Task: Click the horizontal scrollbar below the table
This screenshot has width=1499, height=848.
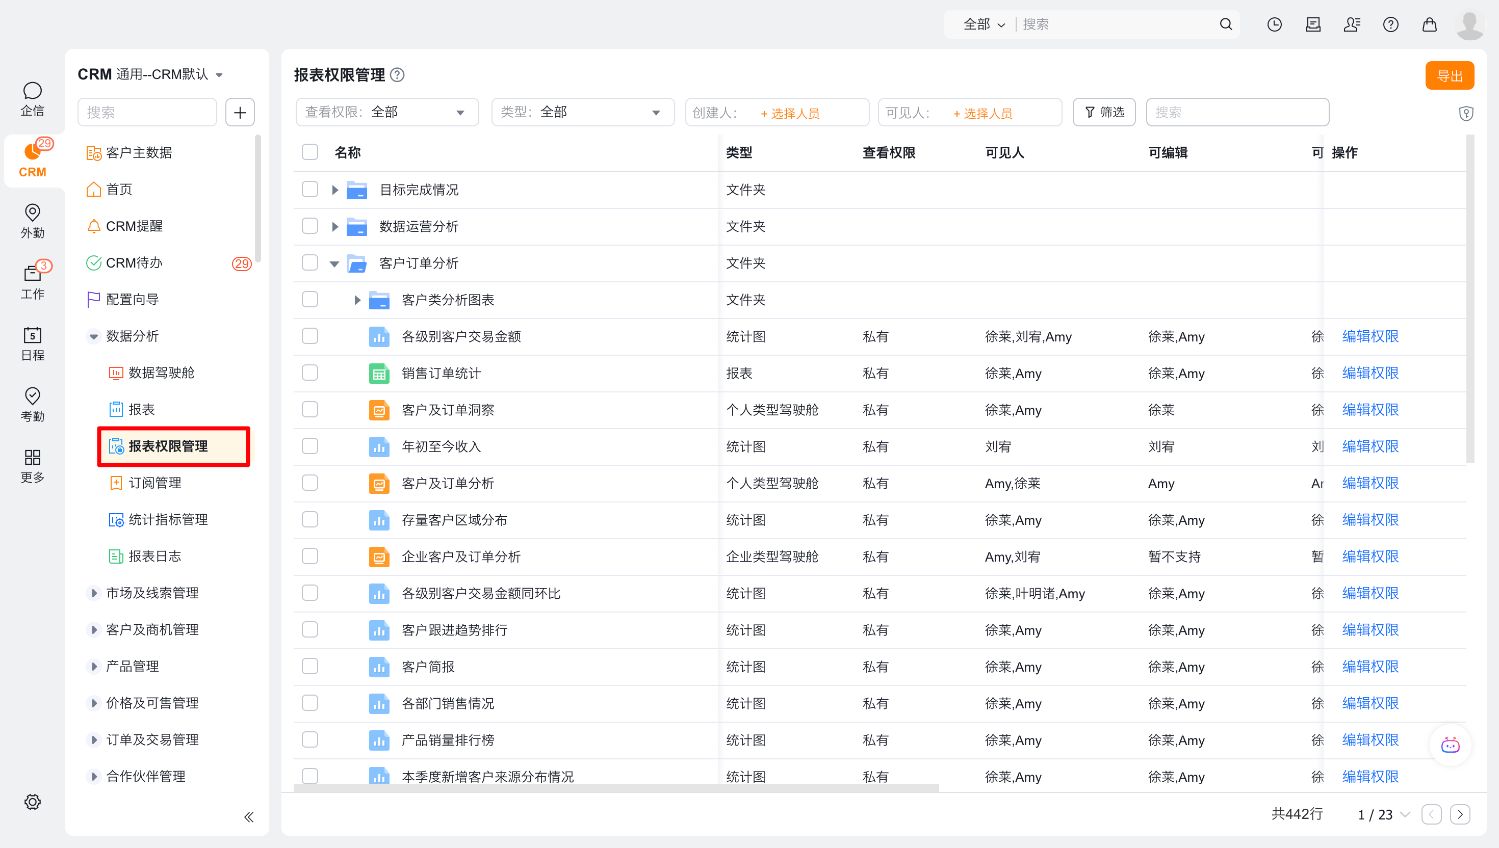Action: [x=616, y=787]
